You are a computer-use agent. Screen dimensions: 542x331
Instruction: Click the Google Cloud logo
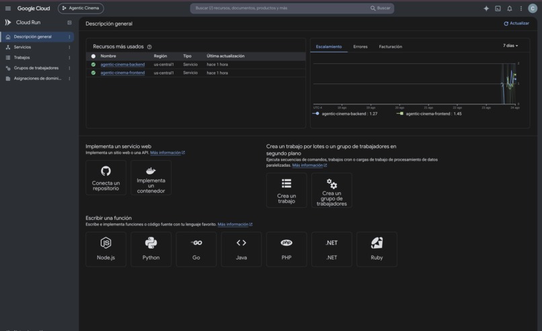pos(34,8)
